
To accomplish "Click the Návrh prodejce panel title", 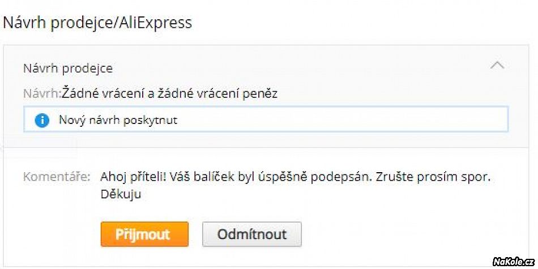I will point(68,69).
